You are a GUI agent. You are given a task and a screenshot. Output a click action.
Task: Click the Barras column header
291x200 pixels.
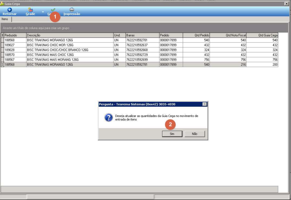point(142,35)
